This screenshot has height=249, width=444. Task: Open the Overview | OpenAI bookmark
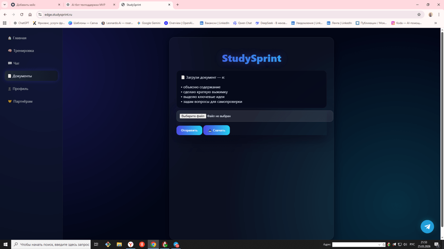pos(179,23)
